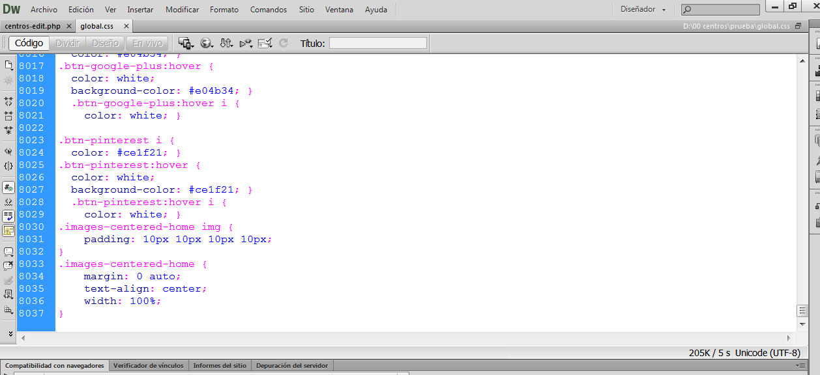Click the search field in the top bar

pyautogui.click(x=720, y=10)
